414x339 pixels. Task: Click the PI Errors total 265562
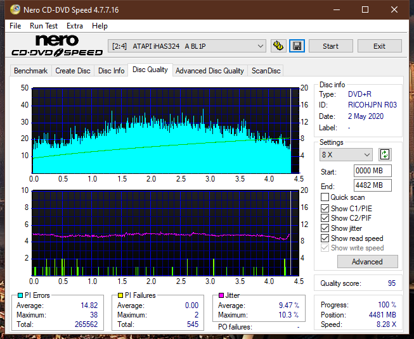tap(86, 324)
